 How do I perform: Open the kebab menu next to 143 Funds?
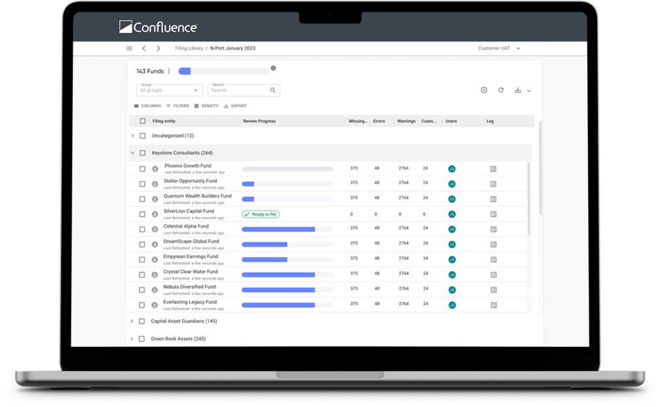tap(169, 70)
